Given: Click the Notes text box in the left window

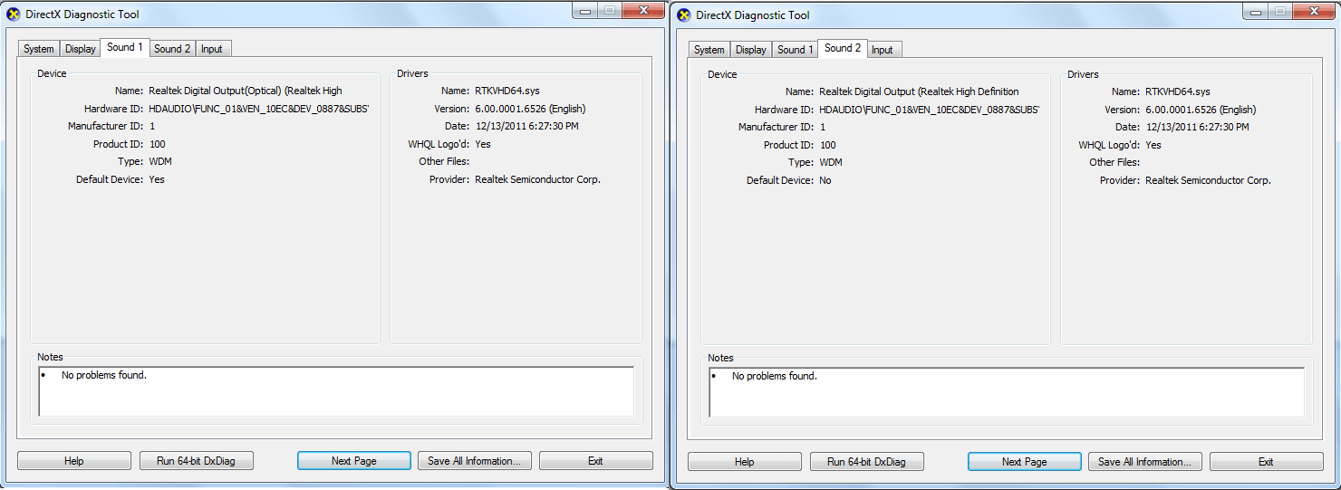Looking at the screenshot, I should [336, 391].
